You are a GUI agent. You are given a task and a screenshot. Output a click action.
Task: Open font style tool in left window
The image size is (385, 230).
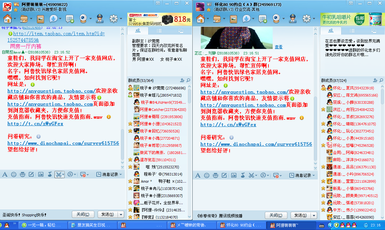coord(5,175)
